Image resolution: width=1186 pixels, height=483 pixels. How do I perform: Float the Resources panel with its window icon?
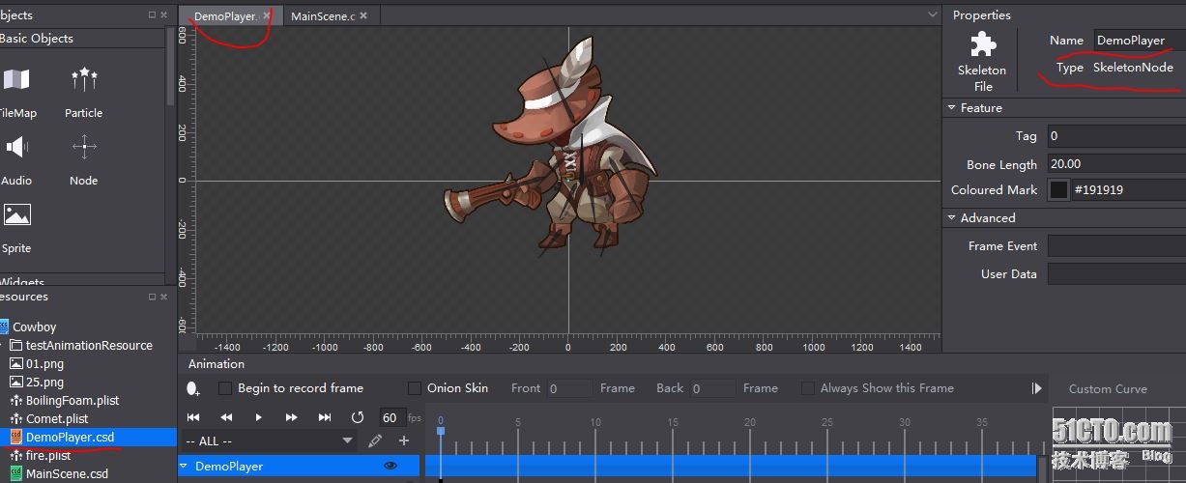point(152,297)
